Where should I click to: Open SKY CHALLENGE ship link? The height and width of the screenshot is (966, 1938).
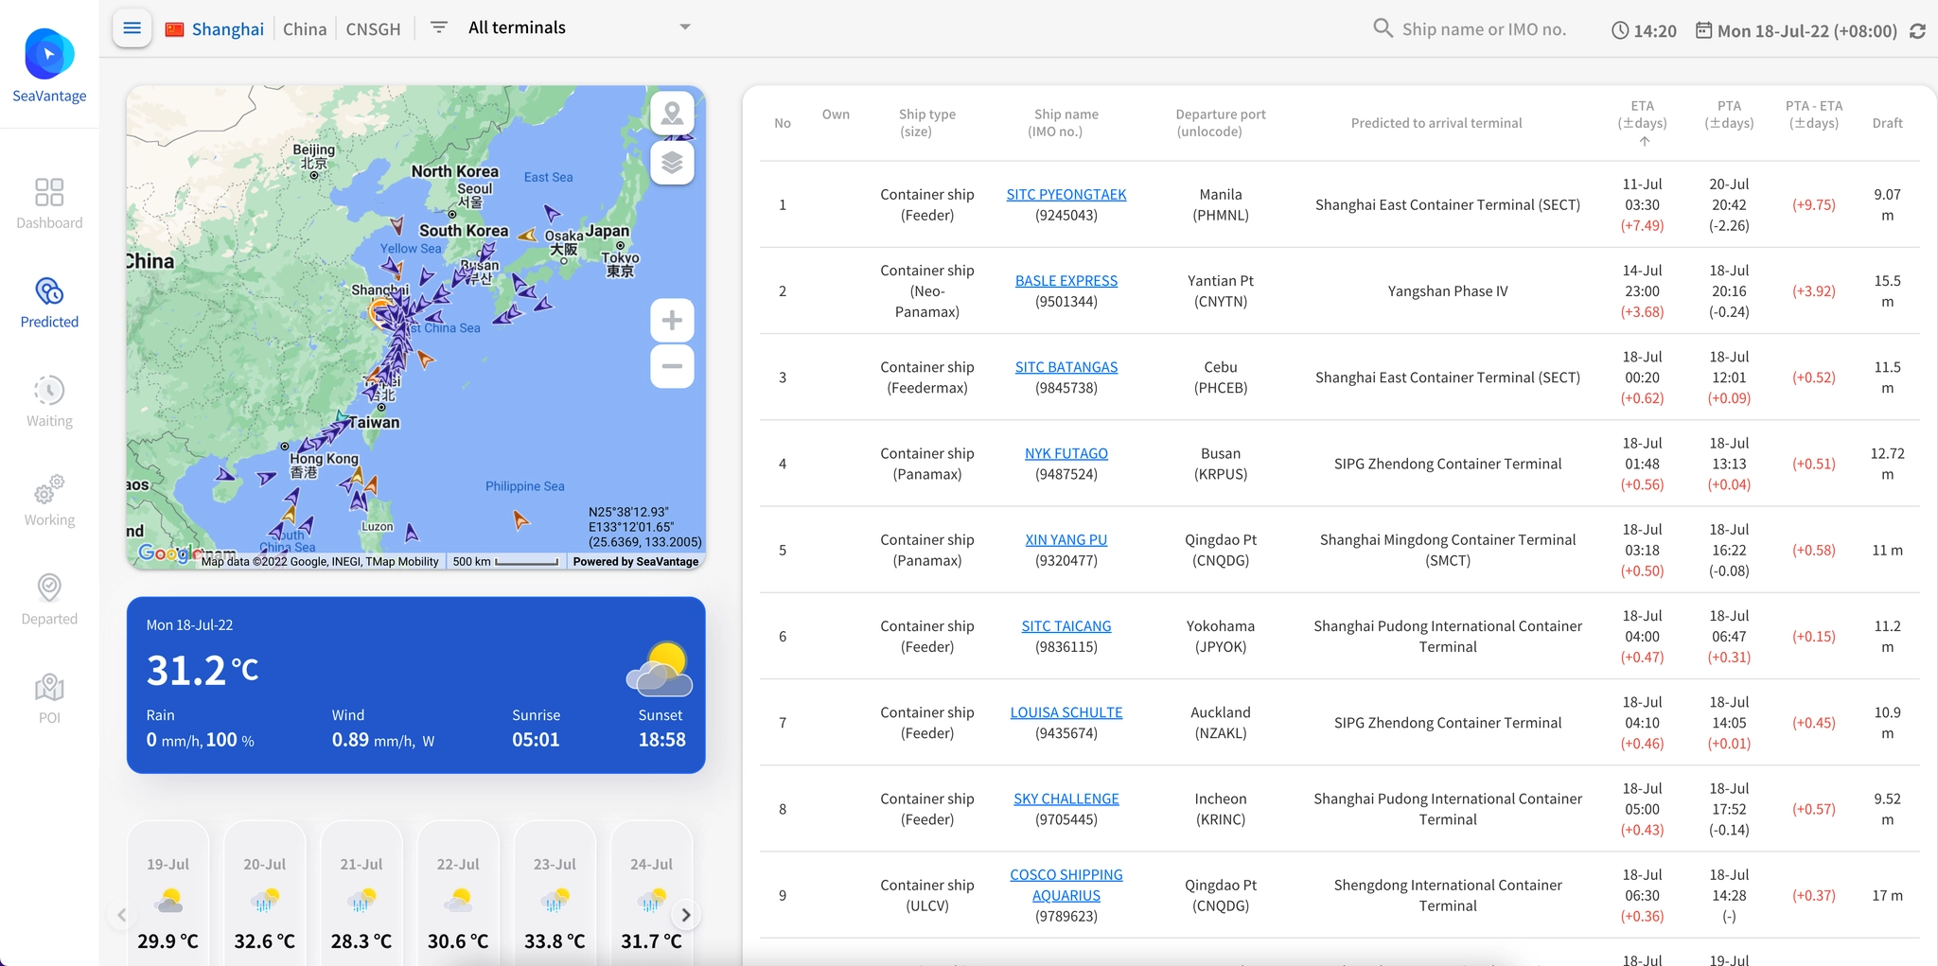(x=1066, y=799)
